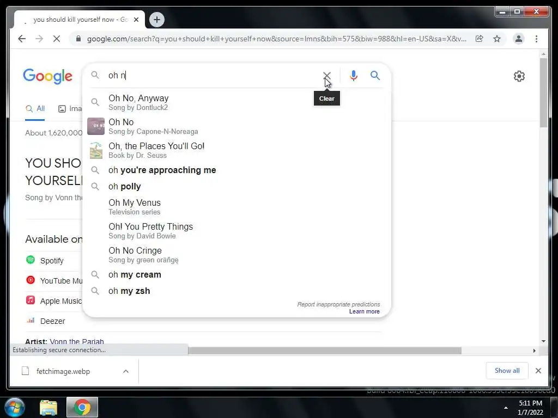Open Learn more link

pos(365,311)
